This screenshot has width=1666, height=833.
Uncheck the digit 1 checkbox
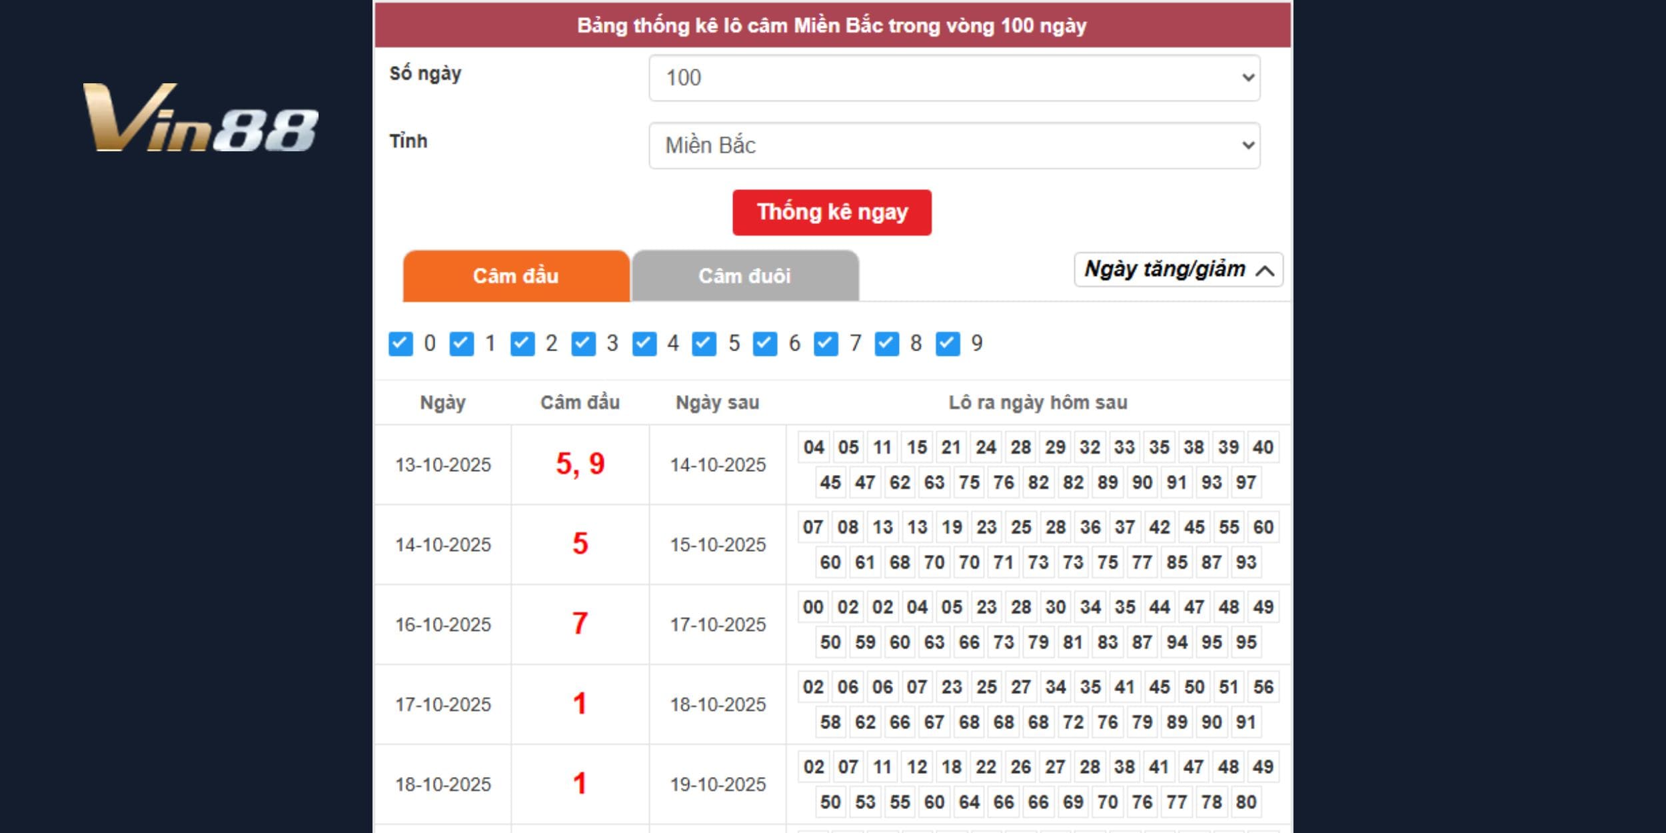point(461,344)
